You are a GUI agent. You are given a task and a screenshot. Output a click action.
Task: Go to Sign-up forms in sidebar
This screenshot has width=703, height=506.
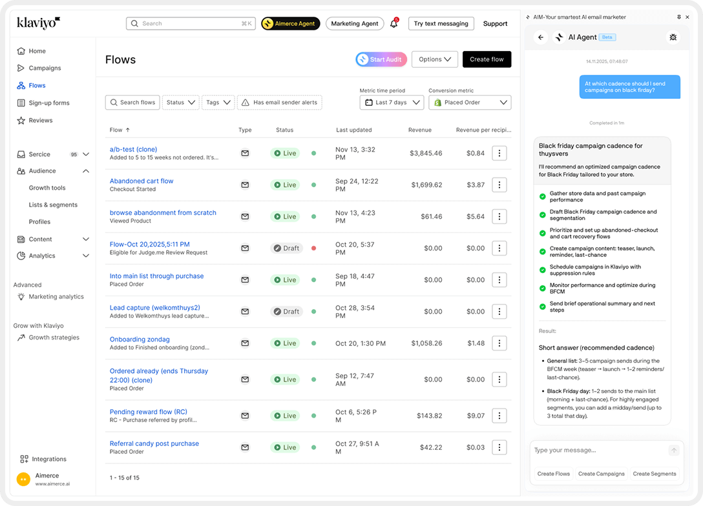[x=48, y=103]
